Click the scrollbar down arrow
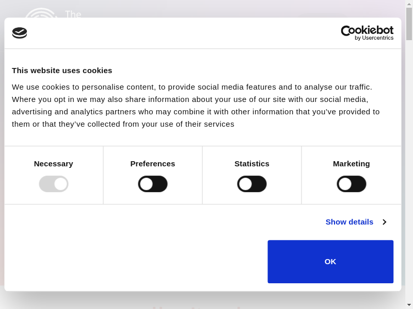 click(x=409, y=305)
